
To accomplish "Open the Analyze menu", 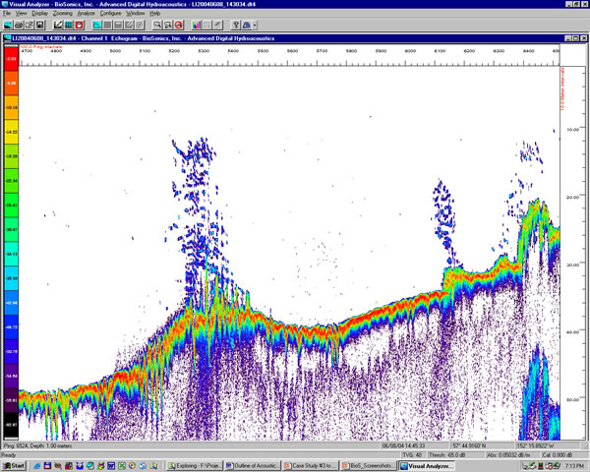I will click(x=87, y=14).
